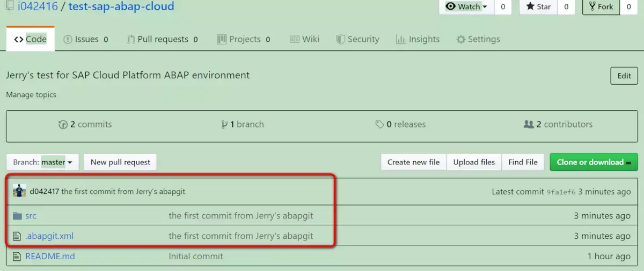The width and height of the screenshot is (644, 271).
Task: Open the commits history icon
Action: tap(63, 124)
